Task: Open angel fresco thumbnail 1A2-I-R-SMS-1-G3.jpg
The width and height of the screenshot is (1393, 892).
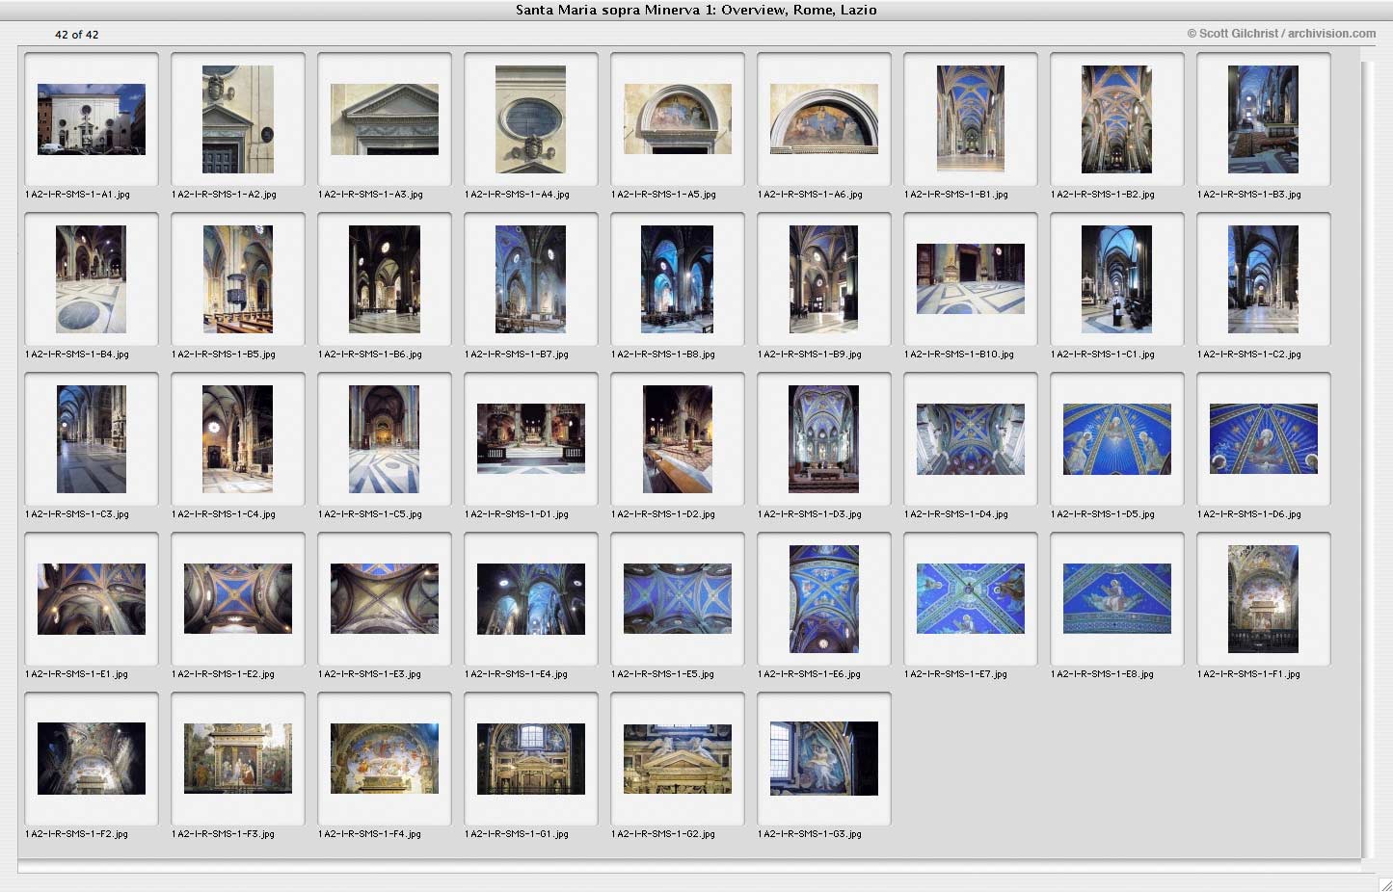Action: [x=824, y=759]
